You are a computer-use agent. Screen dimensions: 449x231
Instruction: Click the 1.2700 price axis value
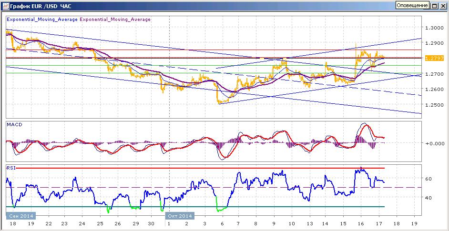434,73
